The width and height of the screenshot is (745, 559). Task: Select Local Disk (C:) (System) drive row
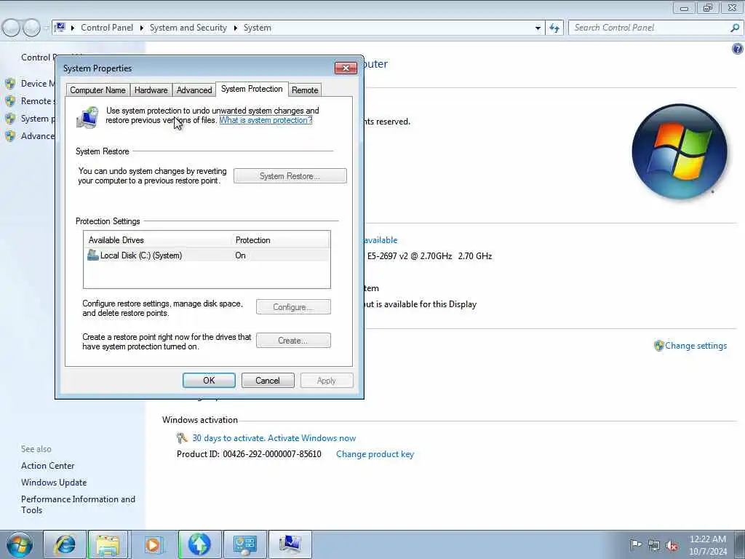pos(207,255)
